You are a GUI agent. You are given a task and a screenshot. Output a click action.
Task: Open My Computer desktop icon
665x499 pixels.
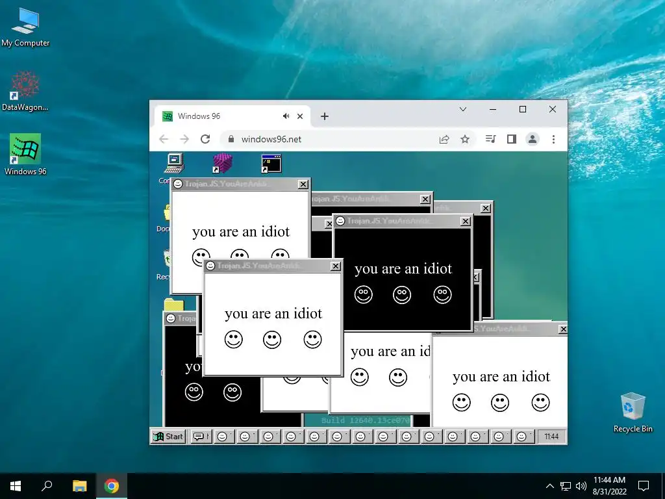(x=25, y=27)
